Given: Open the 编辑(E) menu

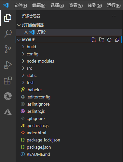Looking at the screenshot, I should 39,5.
